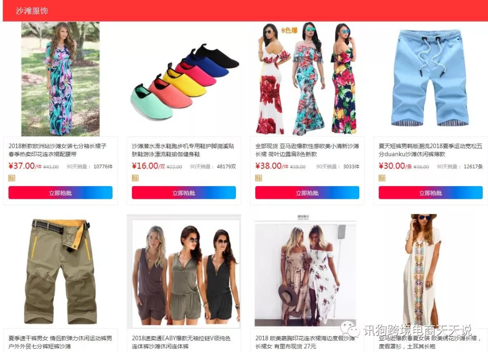This screenshot has height=352, width=488.
Task: Open the light blue drawstring shorts image
Action: [x=430, y=78]
